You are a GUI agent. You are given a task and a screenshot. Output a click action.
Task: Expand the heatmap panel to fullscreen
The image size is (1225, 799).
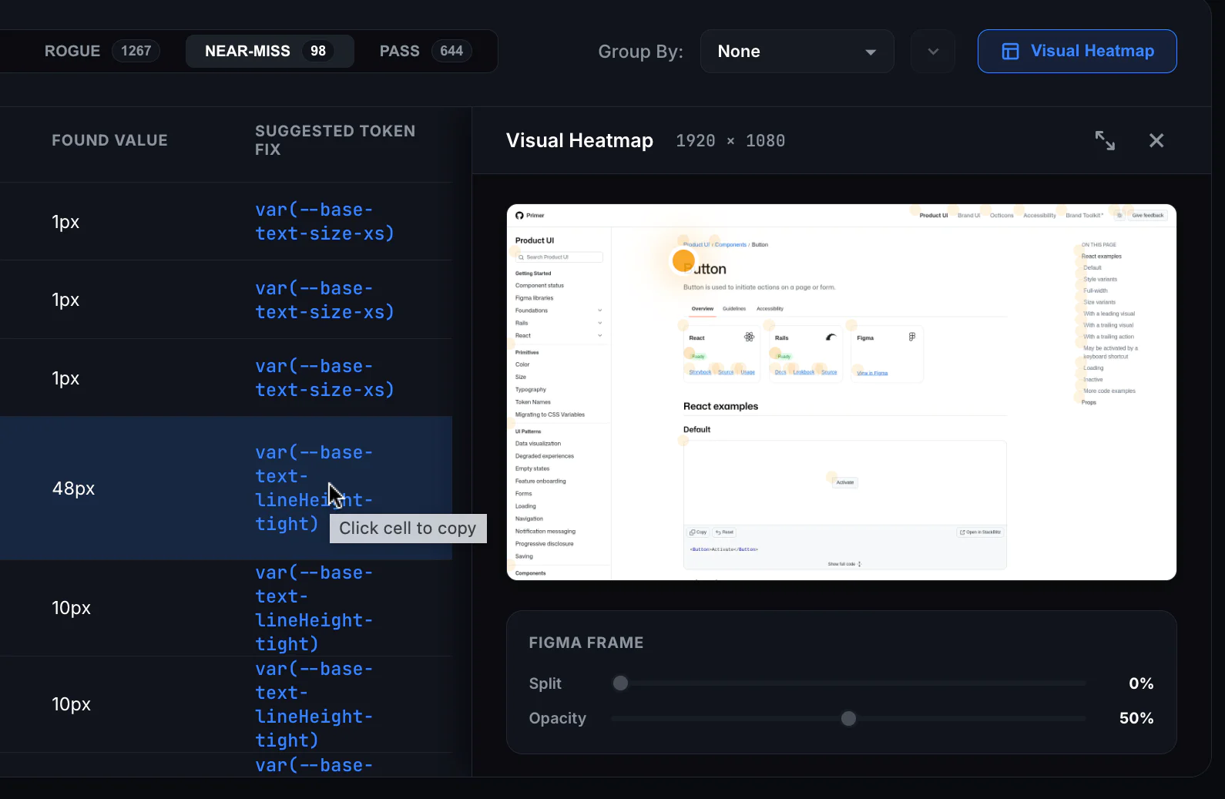pyautogui.click(x=1105, y=140)
